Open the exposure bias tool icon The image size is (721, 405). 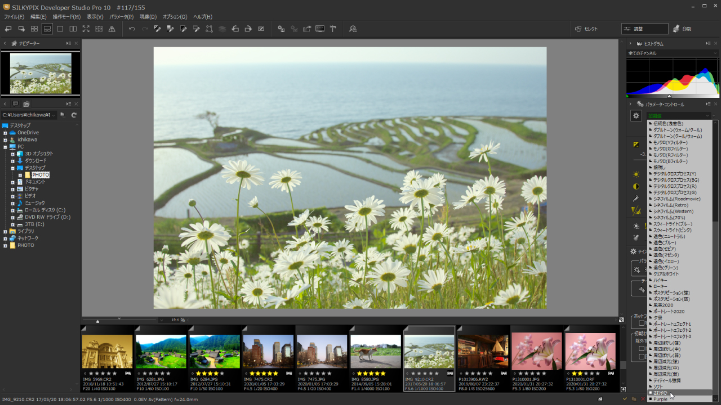(x=636, y=145)
